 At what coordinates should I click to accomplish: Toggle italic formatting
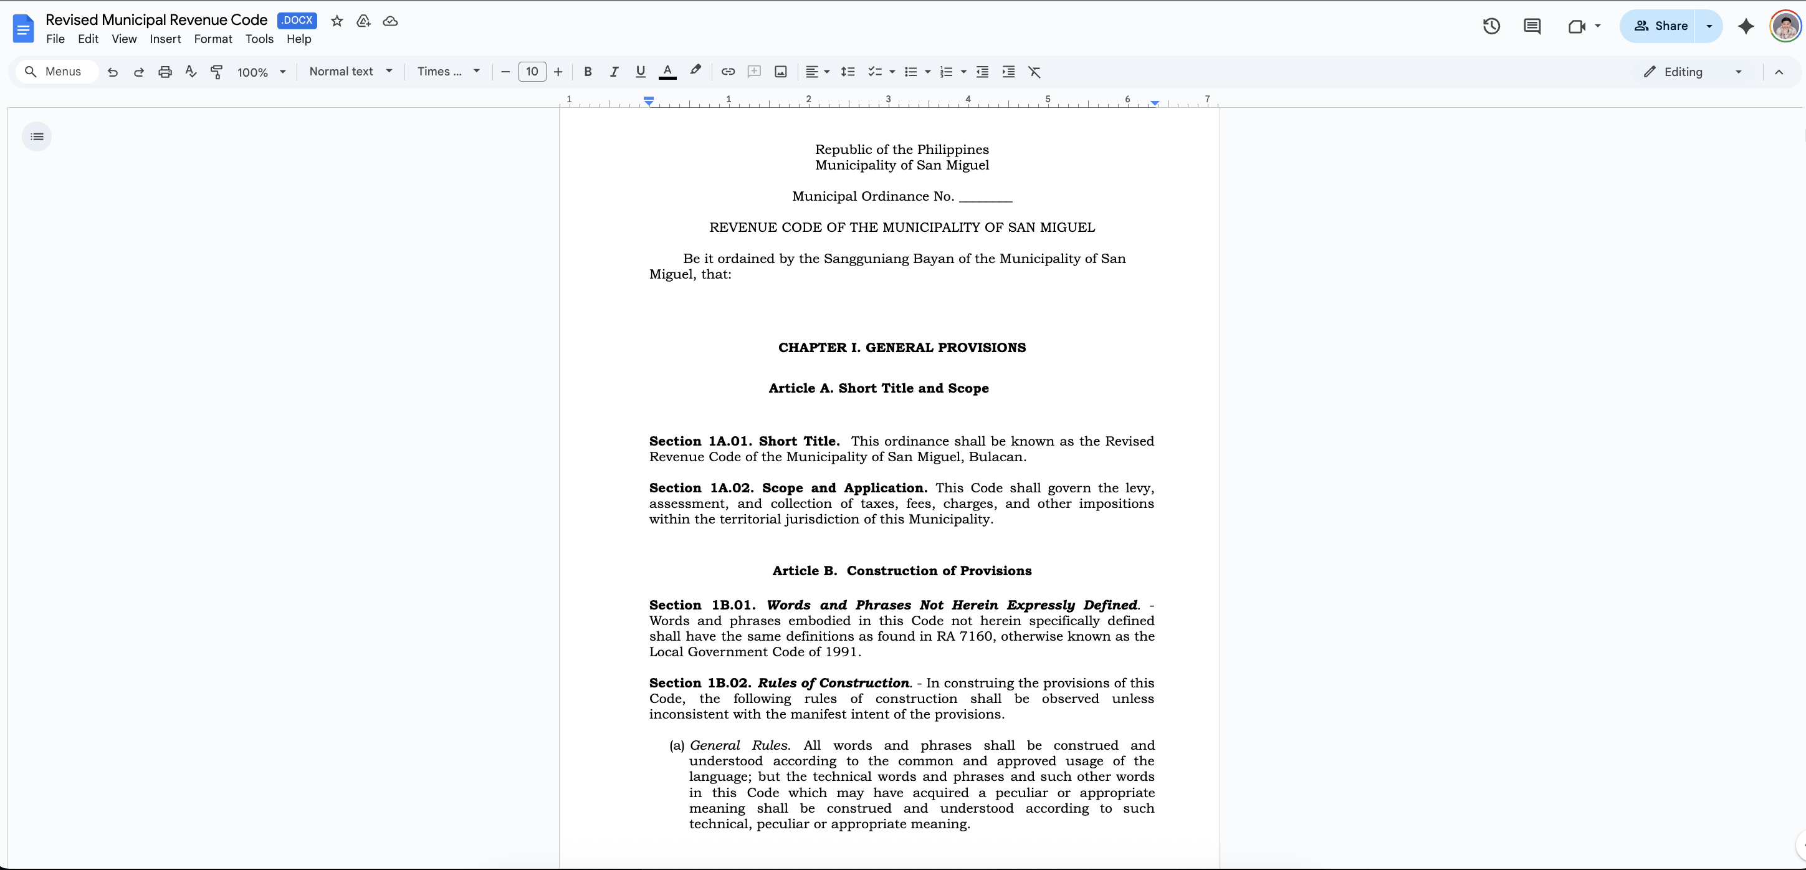point(613,72)
